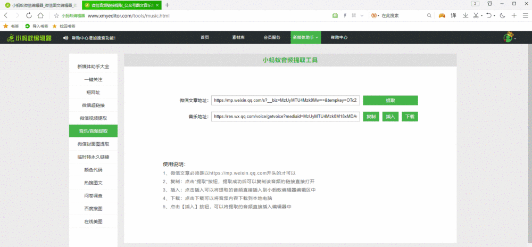Click the 微信文章地址 input field
Image resolution: width=532 pixels, height=247 pixels.
[x=285, y=101]
